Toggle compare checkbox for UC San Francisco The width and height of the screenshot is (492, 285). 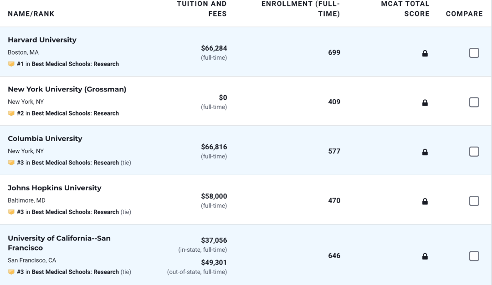[x=474, y=256]
